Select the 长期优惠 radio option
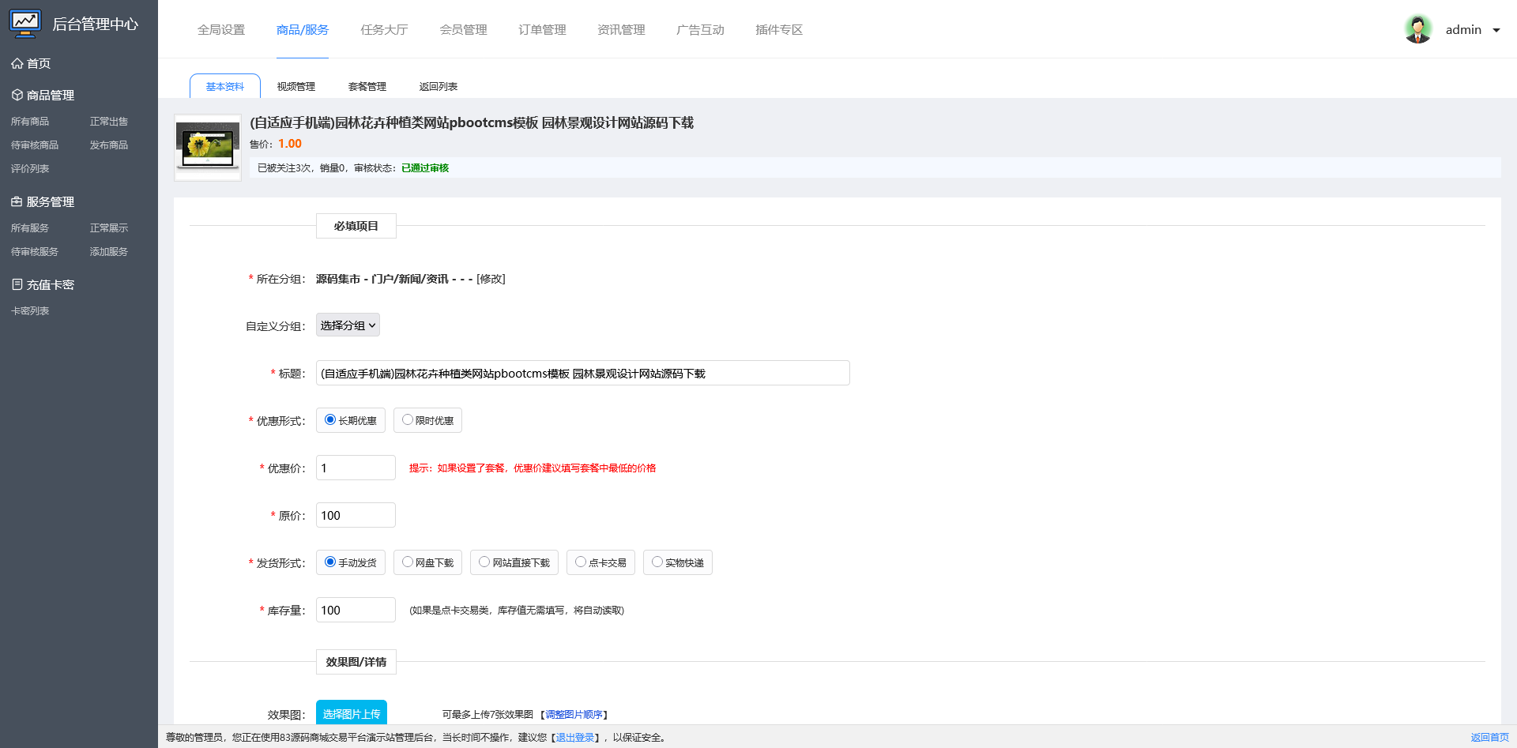This screenshot has height=748, width=1517. pos(330,419)
